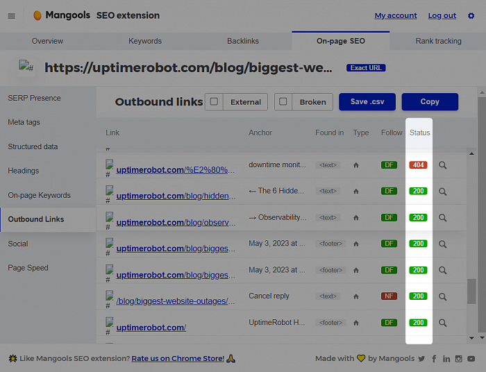Viewport: 486px width, 372px height.
Task: Open Rate us on Chrome Store link
Action: pos(178,359)
